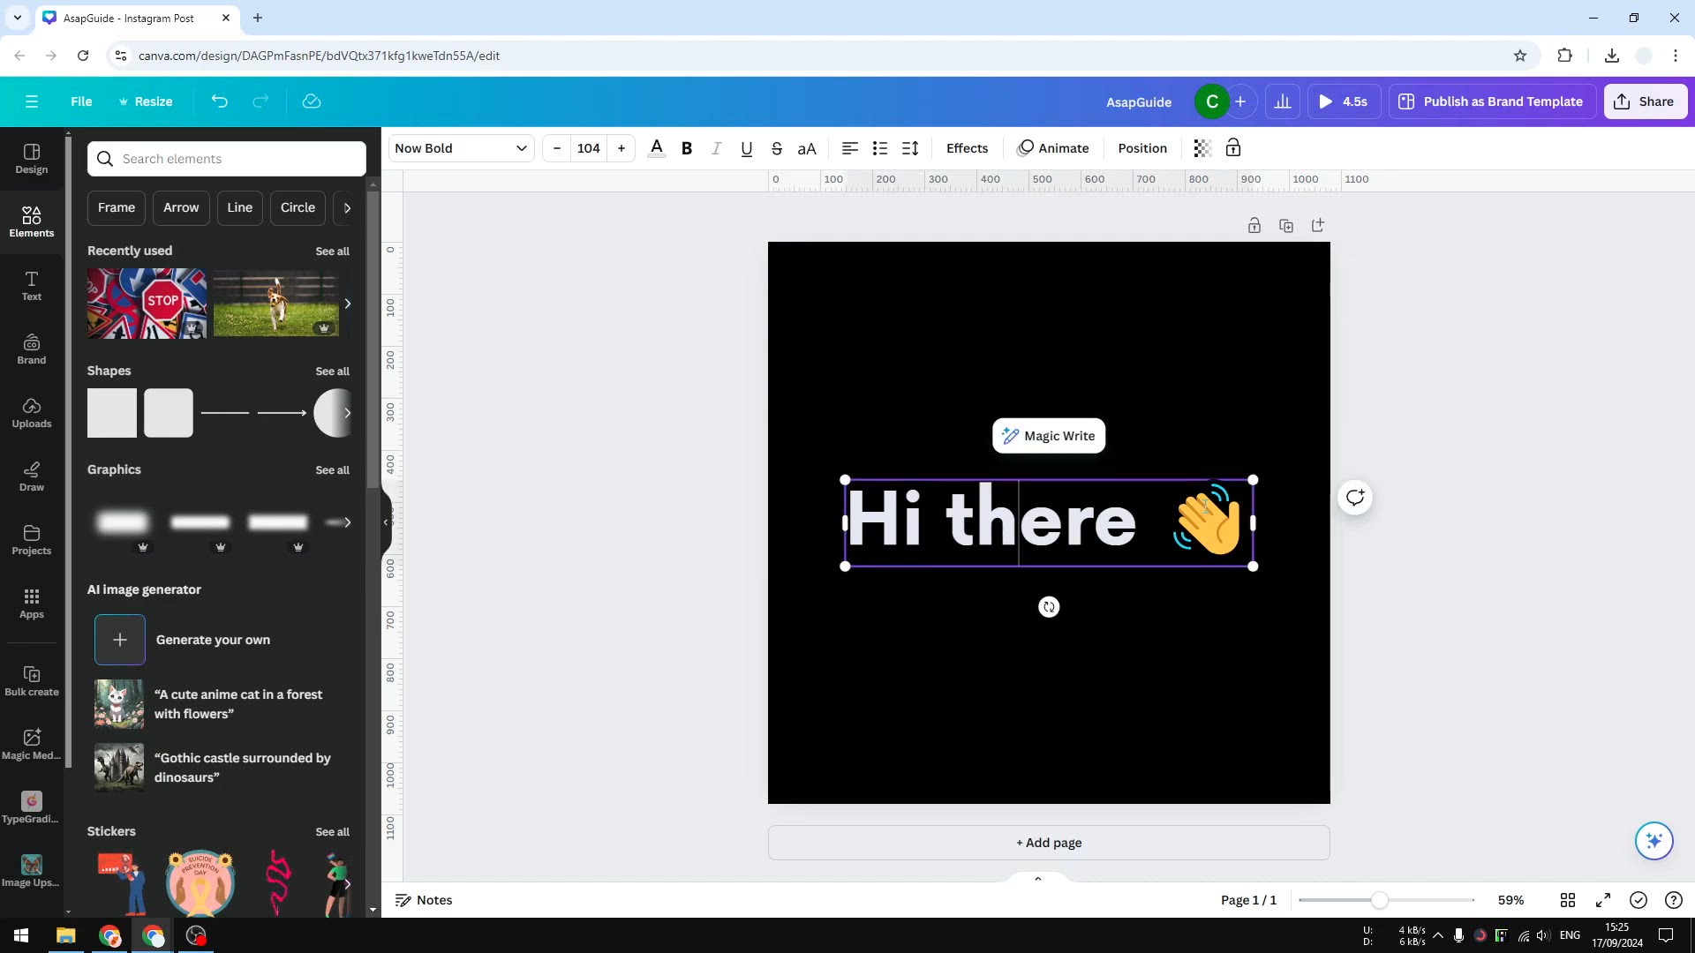1695x953 pixels.
Task: Open the Design sidebar tab
Action: [32, 159]
